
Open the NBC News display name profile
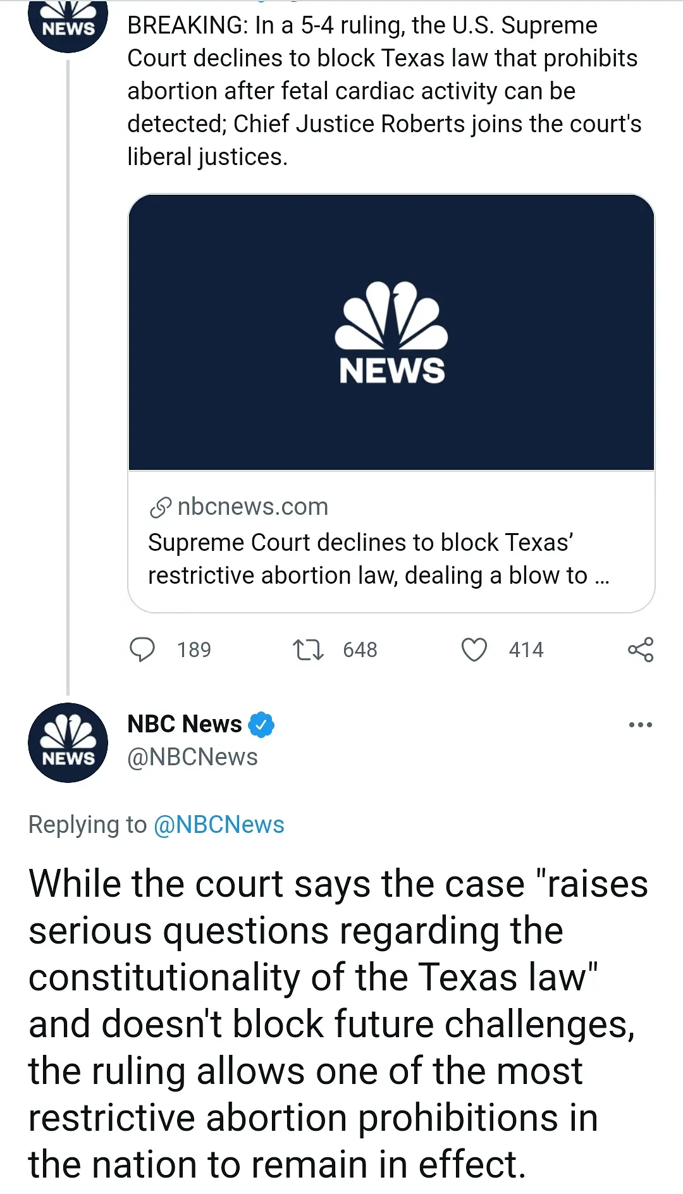[x=184, y=724]
